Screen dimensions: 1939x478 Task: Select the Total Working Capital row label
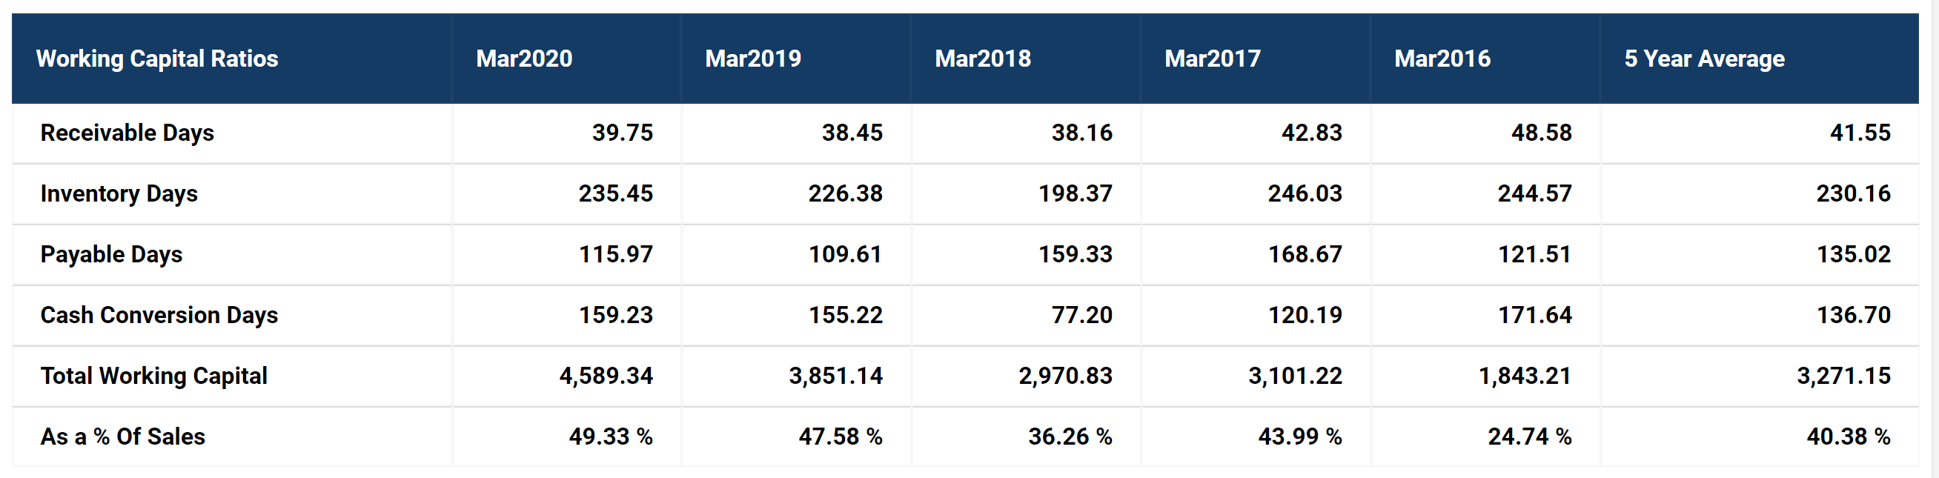tap(153, 376)
